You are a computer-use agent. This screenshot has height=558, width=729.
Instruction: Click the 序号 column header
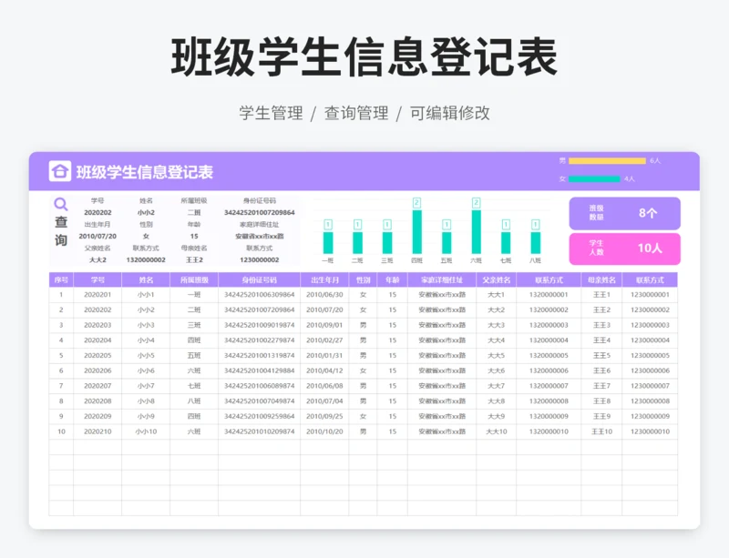coord(61,280)
